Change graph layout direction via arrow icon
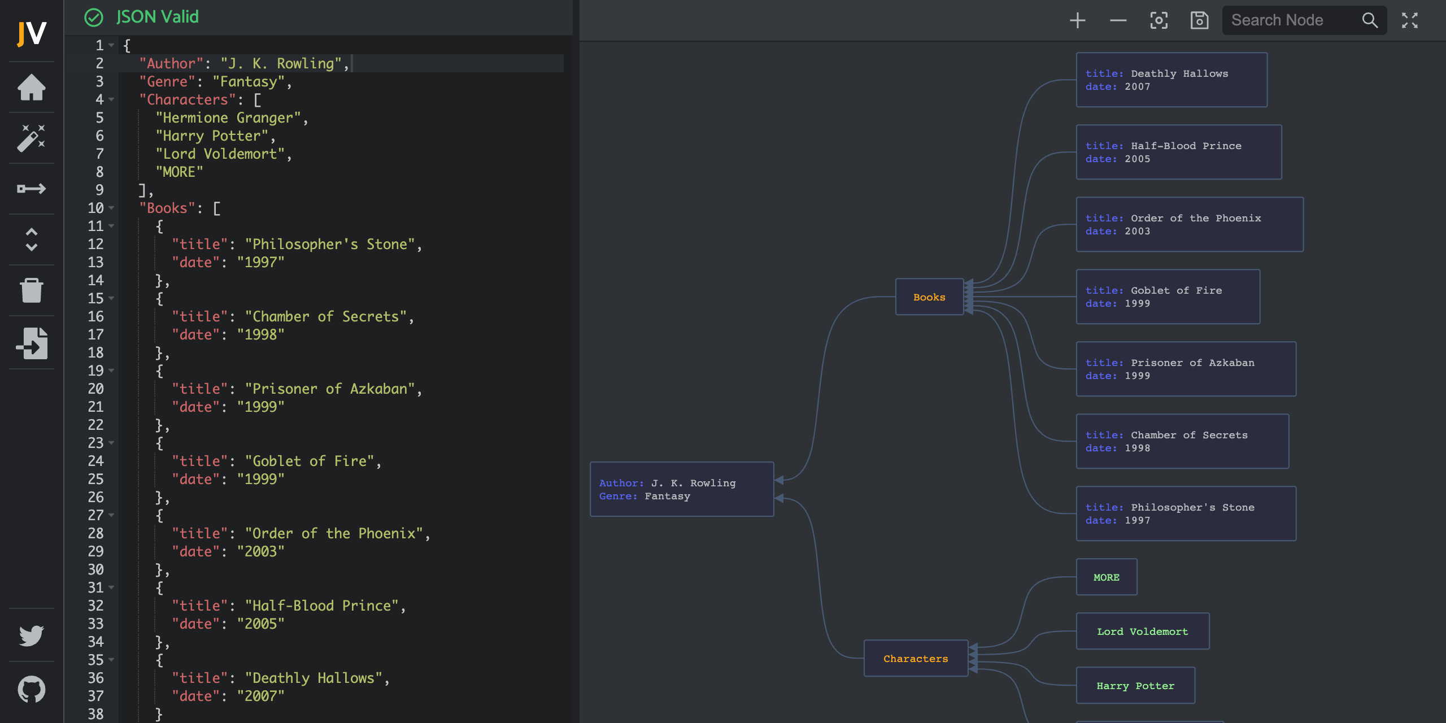1446x723 pixels. coord(31,188)
